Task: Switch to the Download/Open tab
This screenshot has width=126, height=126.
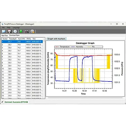Action: (x=14, y=35)
